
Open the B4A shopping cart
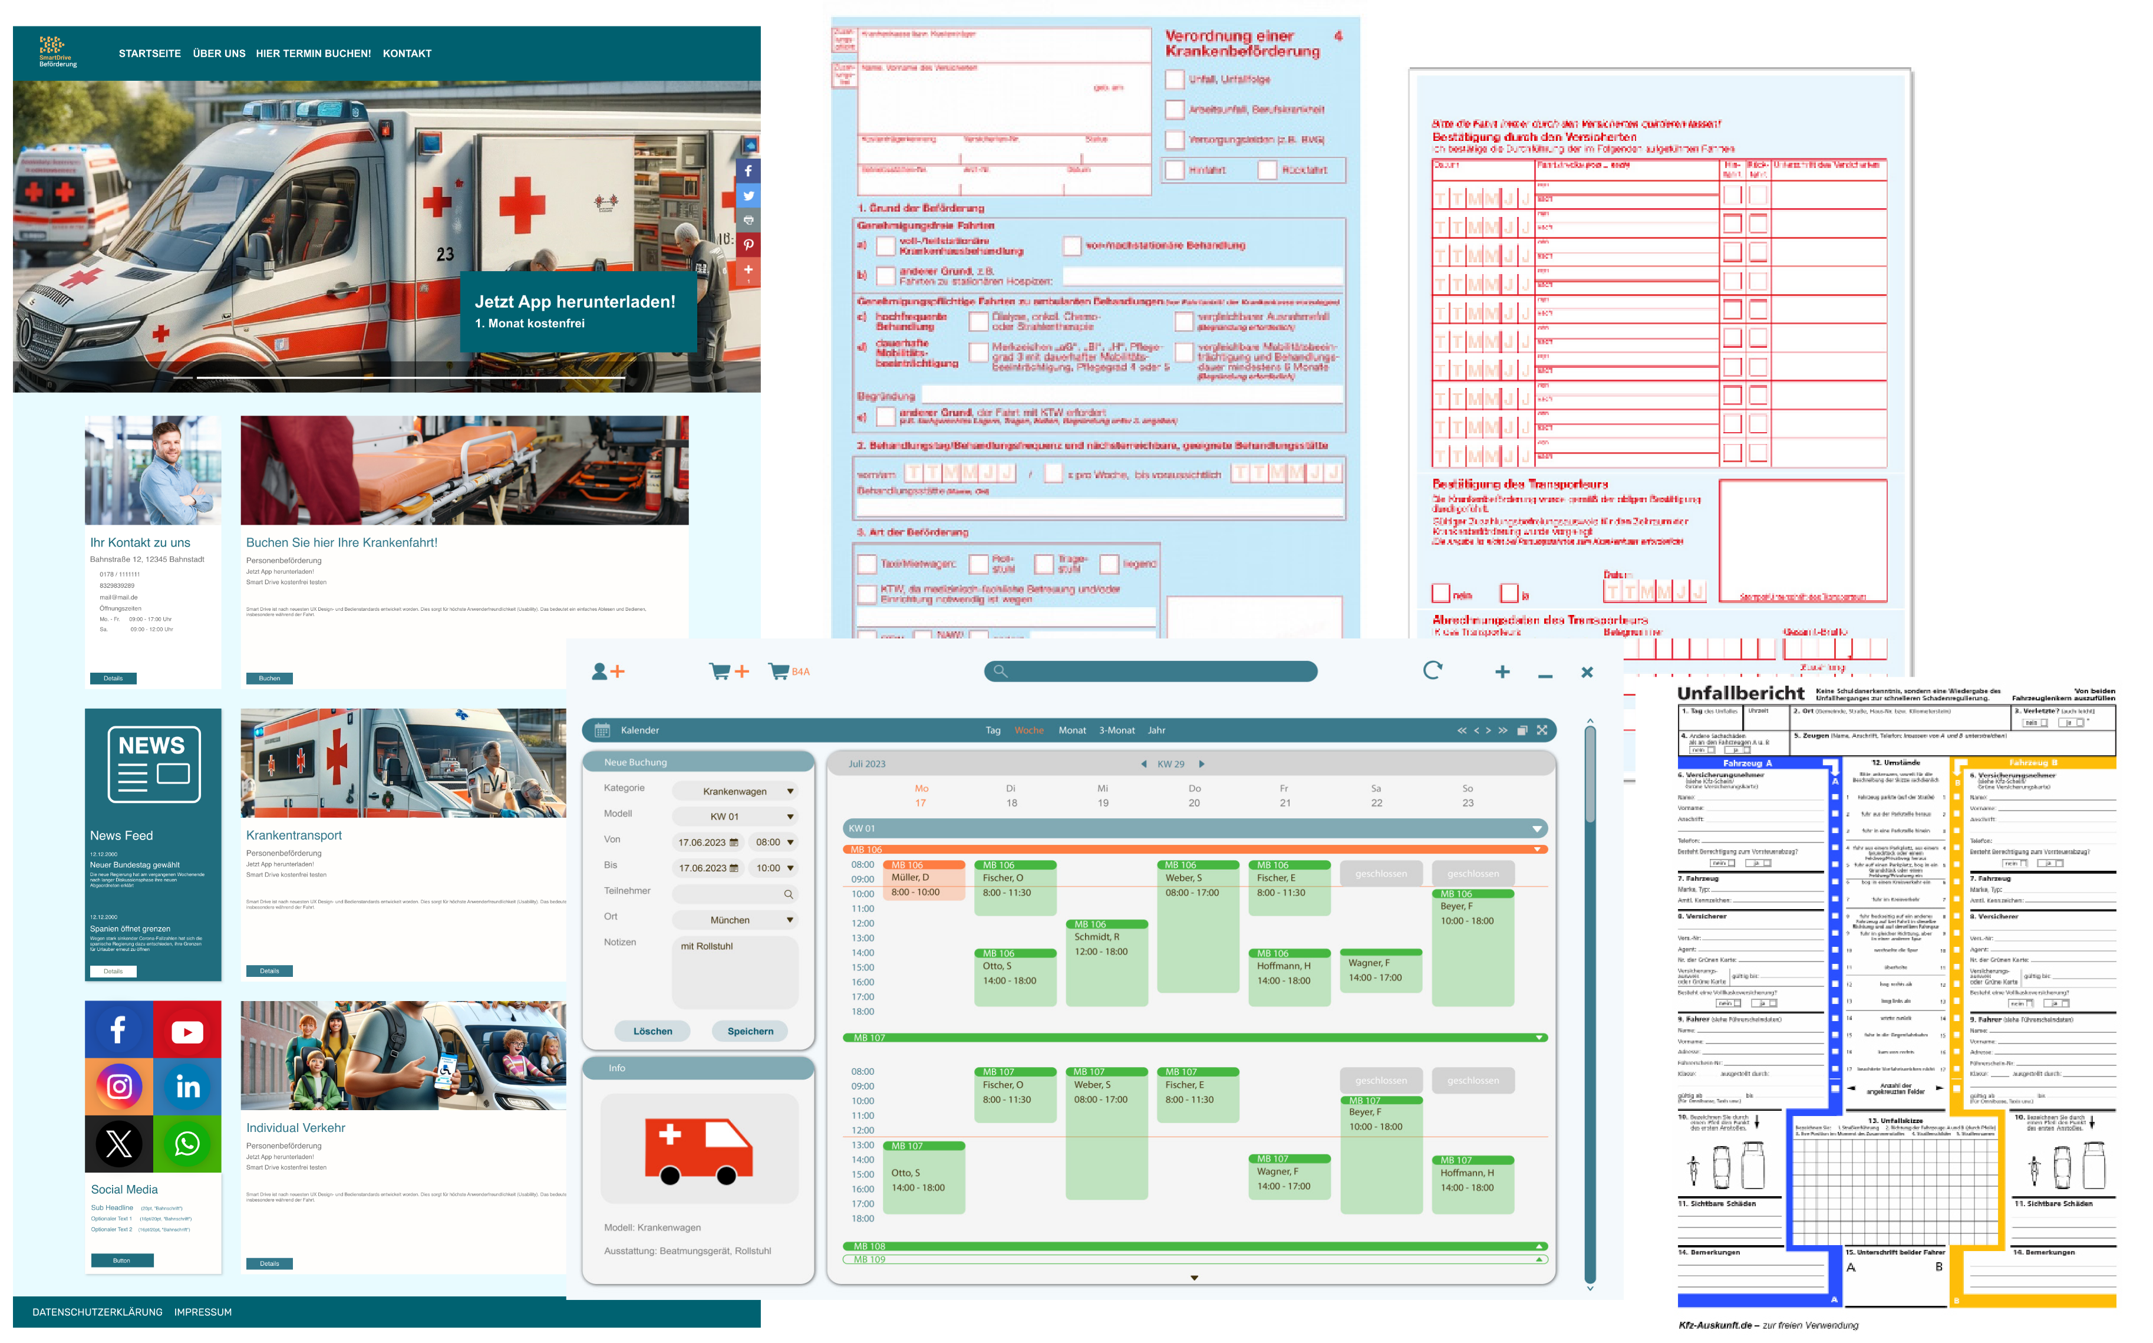point(787,671)
